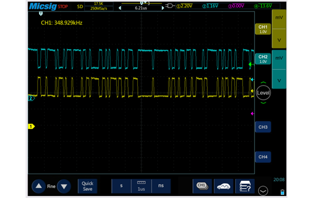
Task: Open the SD acquisition mode setting
Action: point(80,7)
